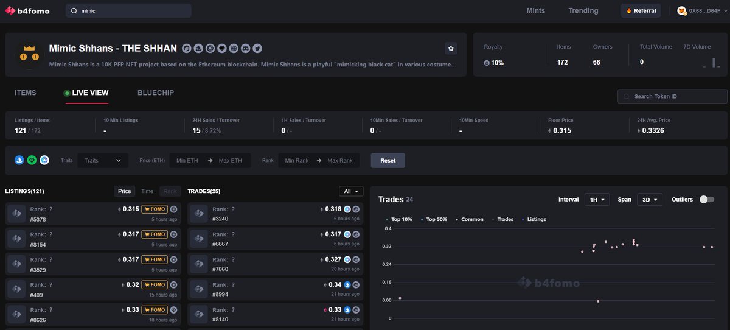Screen dimensions: 730x330
Task: Click the Min Rank field
Action: click(x=297, y=161)
